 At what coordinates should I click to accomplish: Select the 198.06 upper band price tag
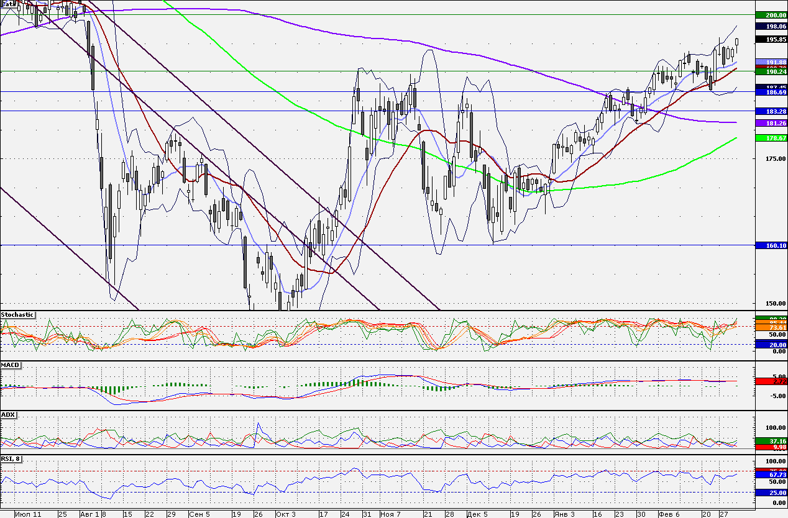(771, 27)
